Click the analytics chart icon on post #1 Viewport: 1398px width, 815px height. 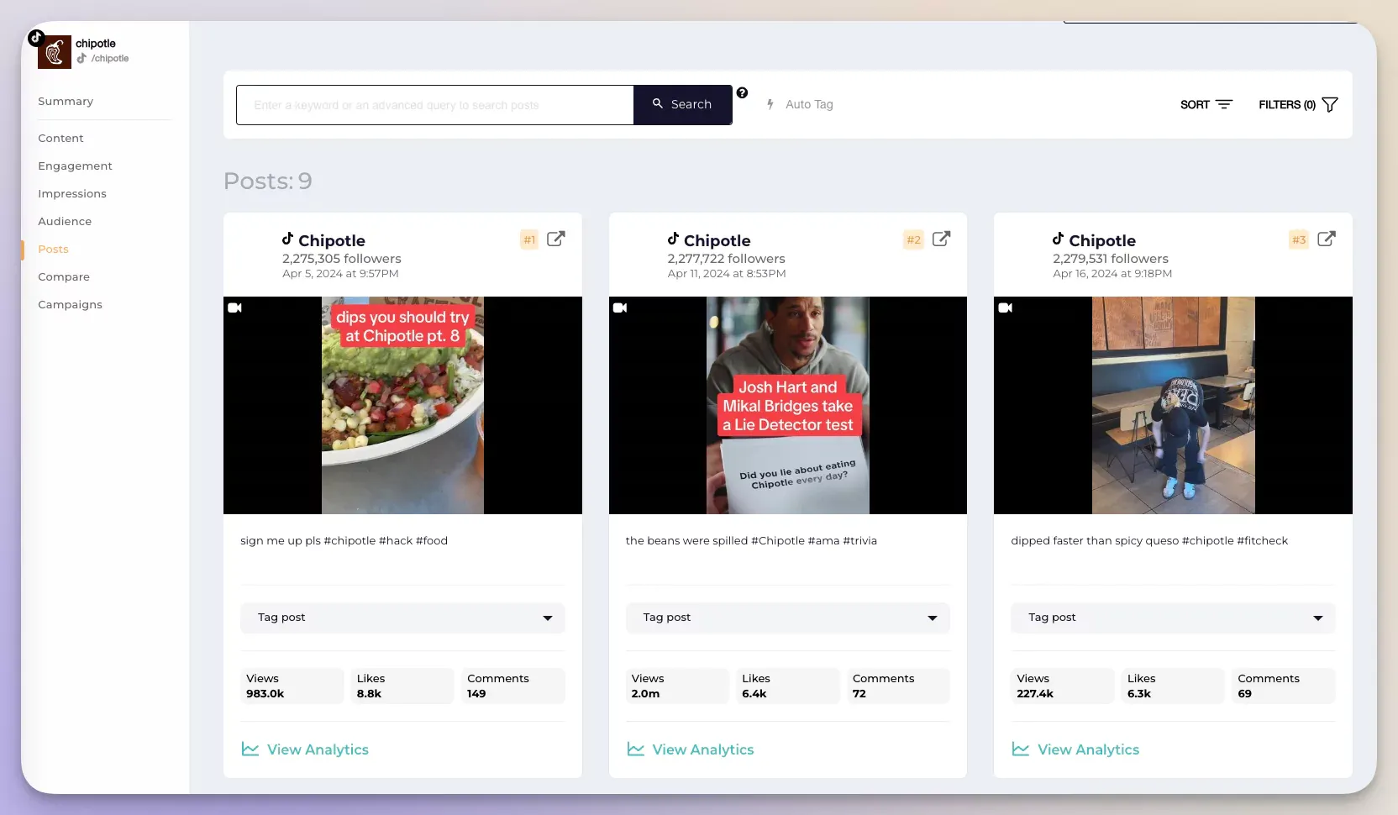250,749
